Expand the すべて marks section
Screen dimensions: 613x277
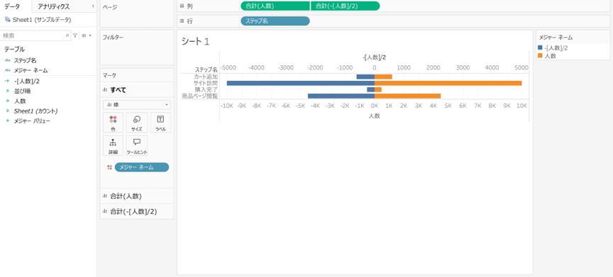[x=137, y=90]
